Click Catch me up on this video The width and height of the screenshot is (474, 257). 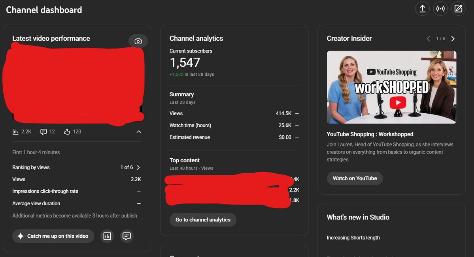pyautogui.click(x=53, y=236)
